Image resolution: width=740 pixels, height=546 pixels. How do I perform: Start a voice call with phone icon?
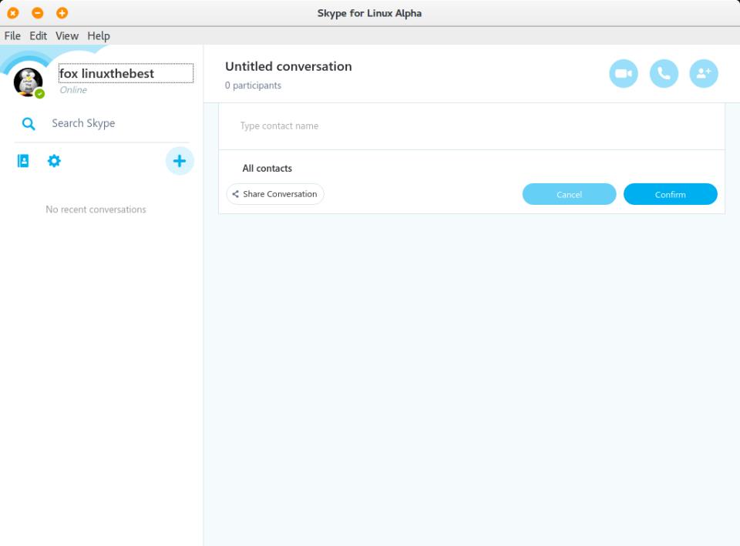click(x=664, y=74)
